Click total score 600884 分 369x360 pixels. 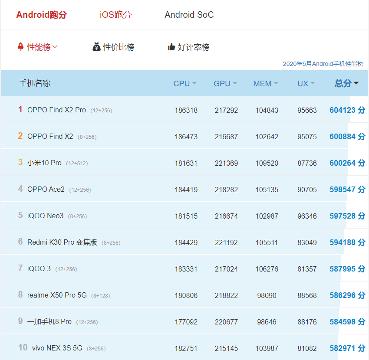tap(347, 137)
